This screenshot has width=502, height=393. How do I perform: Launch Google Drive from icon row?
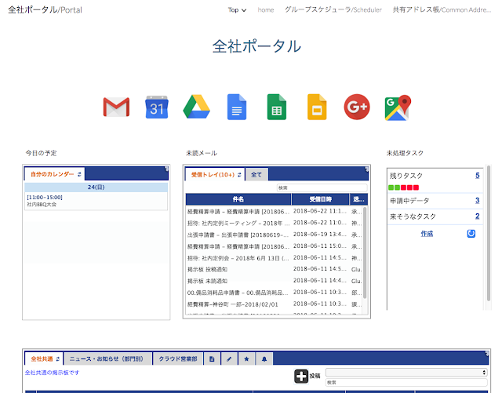click(x=197, y=107)
